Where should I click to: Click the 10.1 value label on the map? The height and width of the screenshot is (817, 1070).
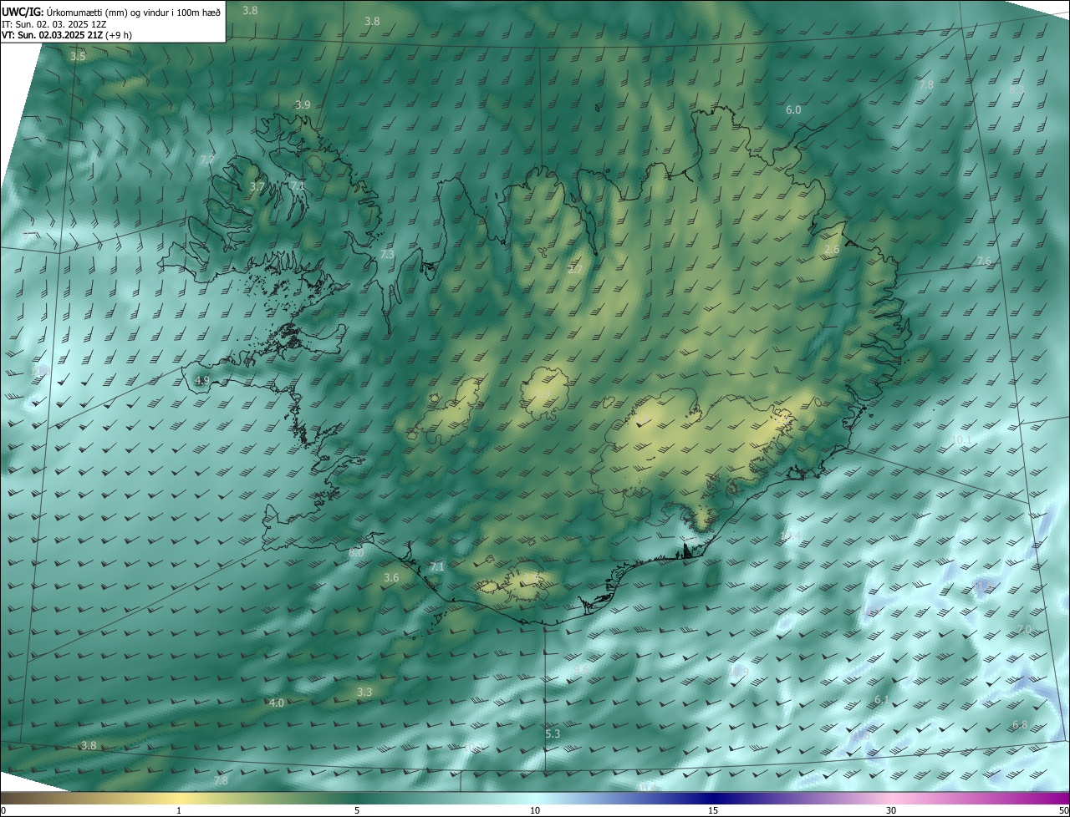click(962, 440)
